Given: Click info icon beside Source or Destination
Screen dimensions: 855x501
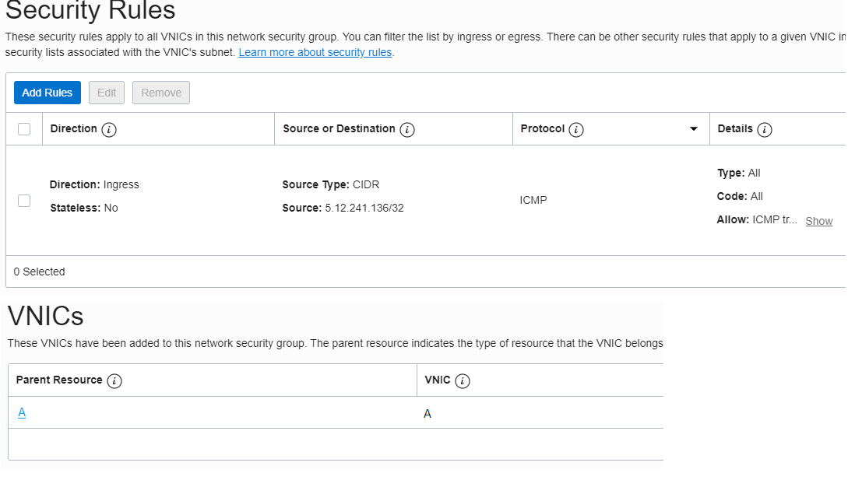Looking at the screenshot, I should pyautogui.click(x=406, y=129).
